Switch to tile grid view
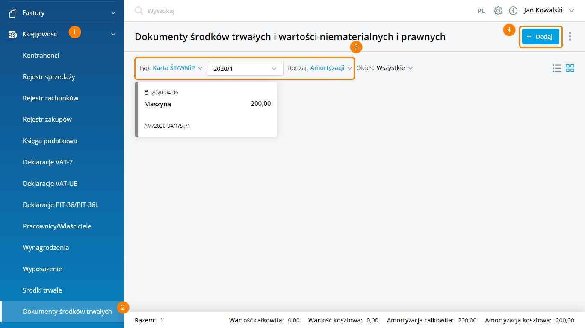This screenshot has width=585, height=328. pos(570,68)
